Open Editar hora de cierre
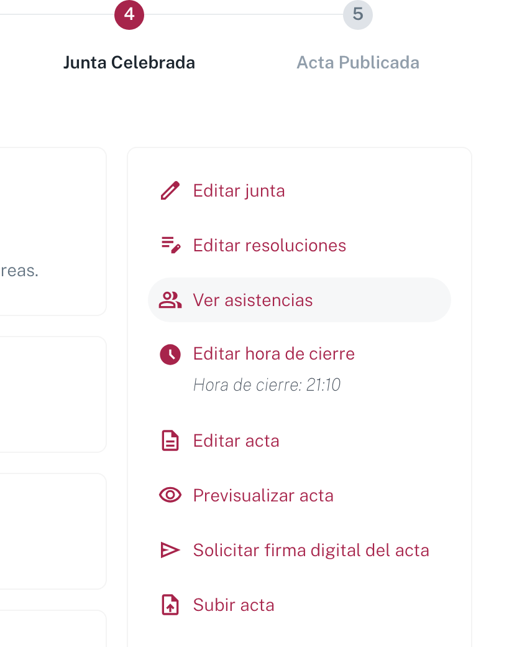The height and width of the screenshot is (647, 522). [274, 354]
